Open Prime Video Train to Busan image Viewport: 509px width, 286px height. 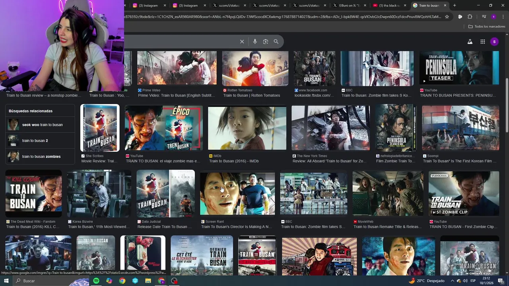(x=177, y=68)
